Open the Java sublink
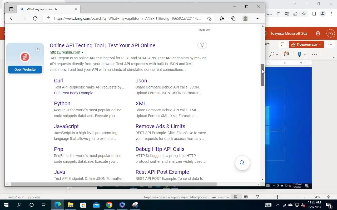 60,172
